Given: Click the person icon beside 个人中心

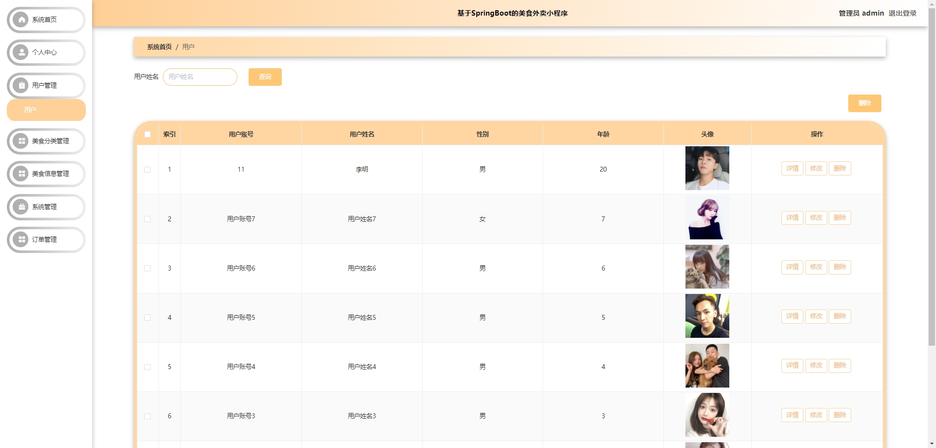Looking at the screenshot, I should [x=21, y=53].
